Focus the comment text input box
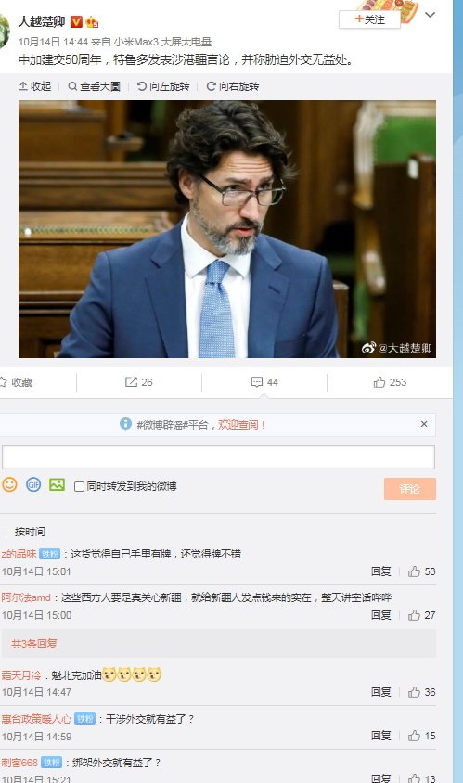 click(218, 457)
